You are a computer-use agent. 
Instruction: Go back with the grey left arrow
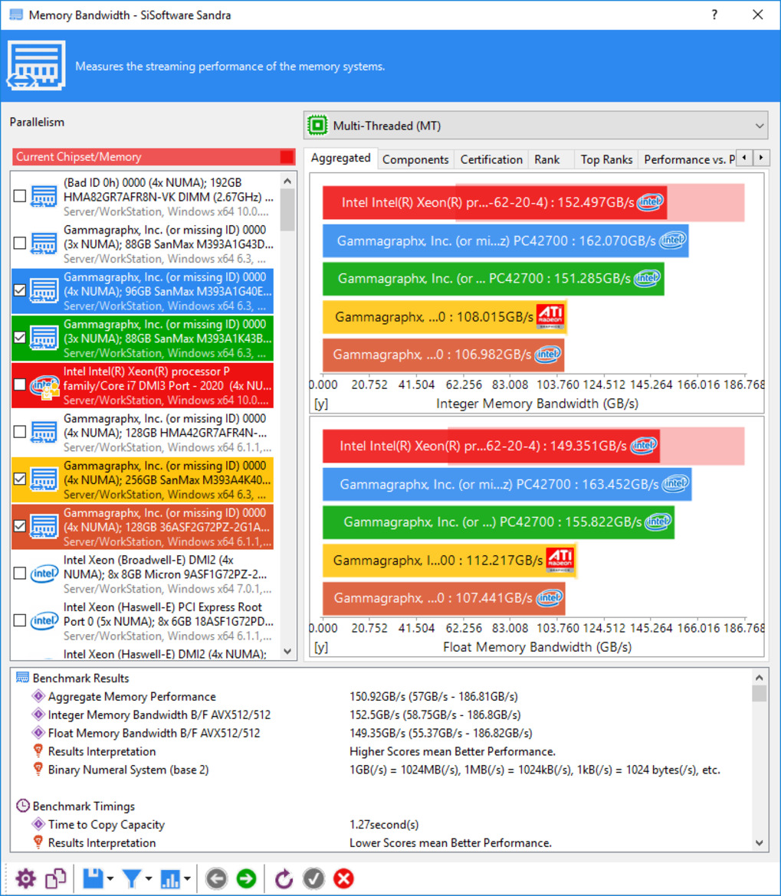click(x=216, y=878)
